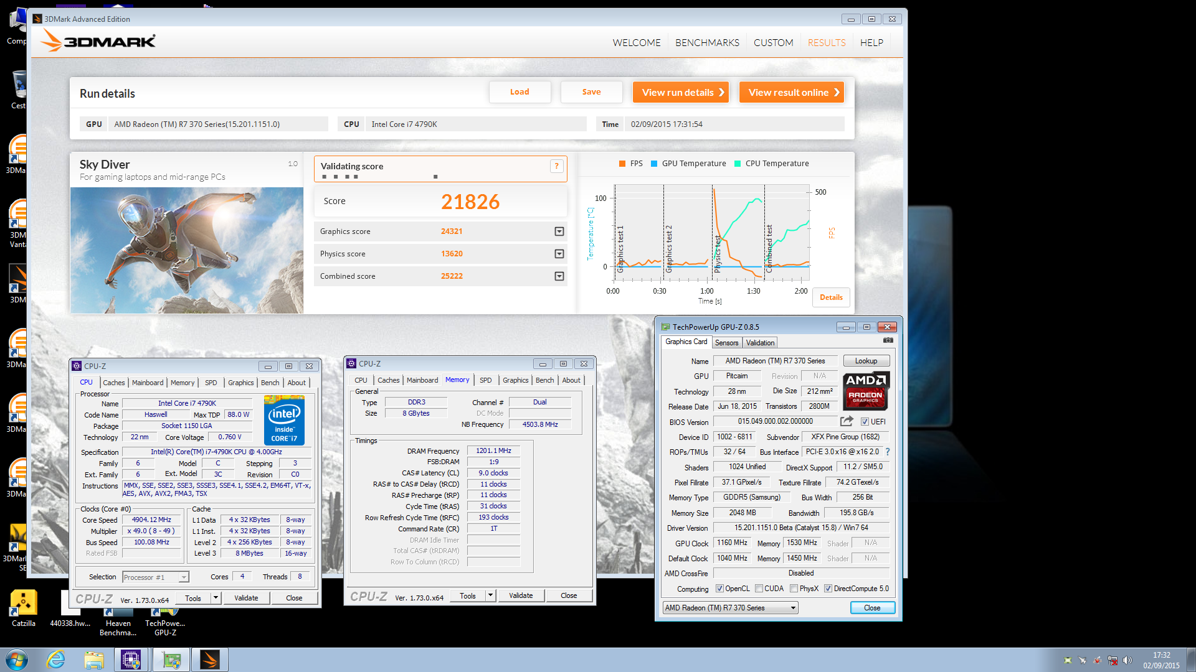The width and height of the screenshot is (1196, 672).
Task: Switch to 3DMark via its taskbar icon
Action: click(210, 660)
